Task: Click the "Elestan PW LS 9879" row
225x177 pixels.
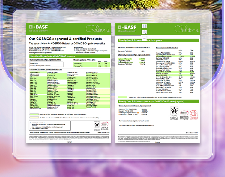Action: point(133,111)
